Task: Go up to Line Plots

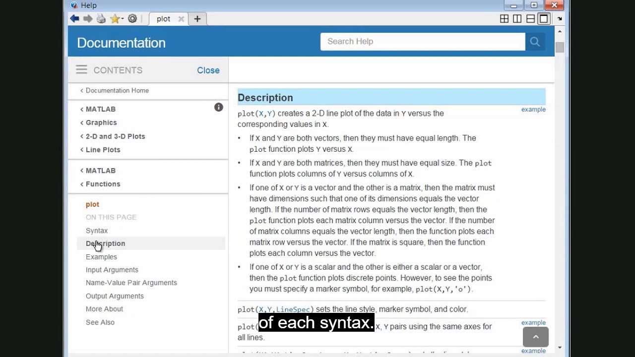Action: pyautogui.click(x=103, y=150)
